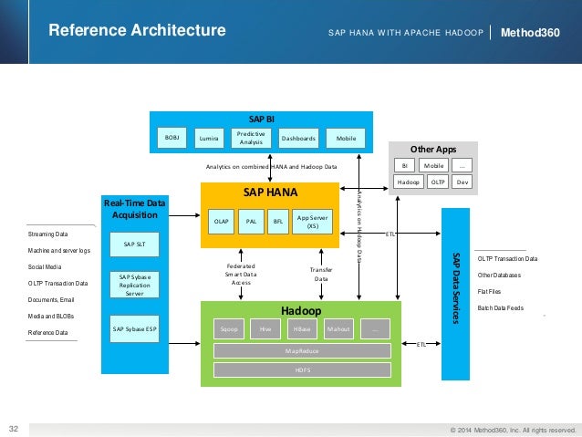Click the Real-Time Data Acquisition heading
The width and height of the screenshot is (582, 437).
tap(135, 209)
